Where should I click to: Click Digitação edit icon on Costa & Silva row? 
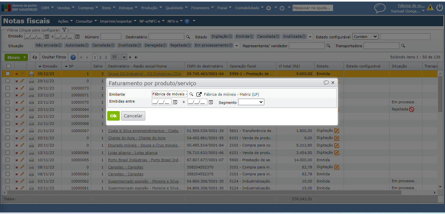[x=337, y=131]
